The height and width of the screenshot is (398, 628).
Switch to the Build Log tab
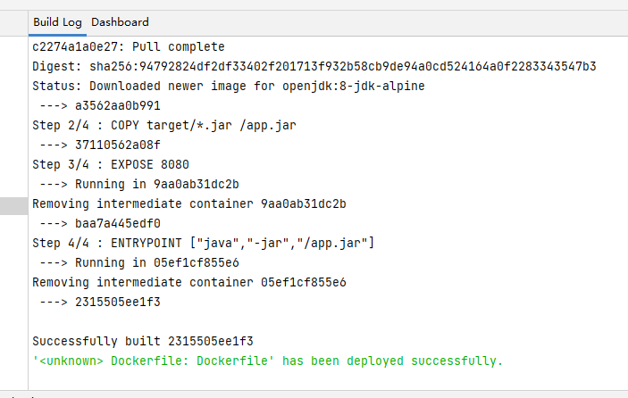[x=57, y=21]
